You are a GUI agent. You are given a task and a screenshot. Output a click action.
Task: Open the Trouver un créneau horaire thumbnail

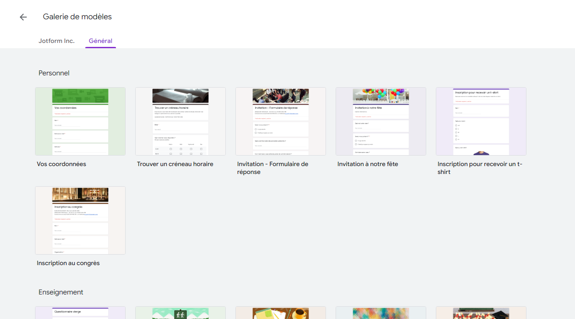tap(180, 121)
